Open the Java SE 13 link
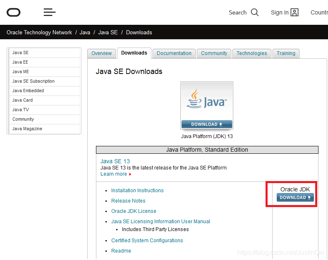The width and height of the screenshot is (328, 260). coord(115,161)
